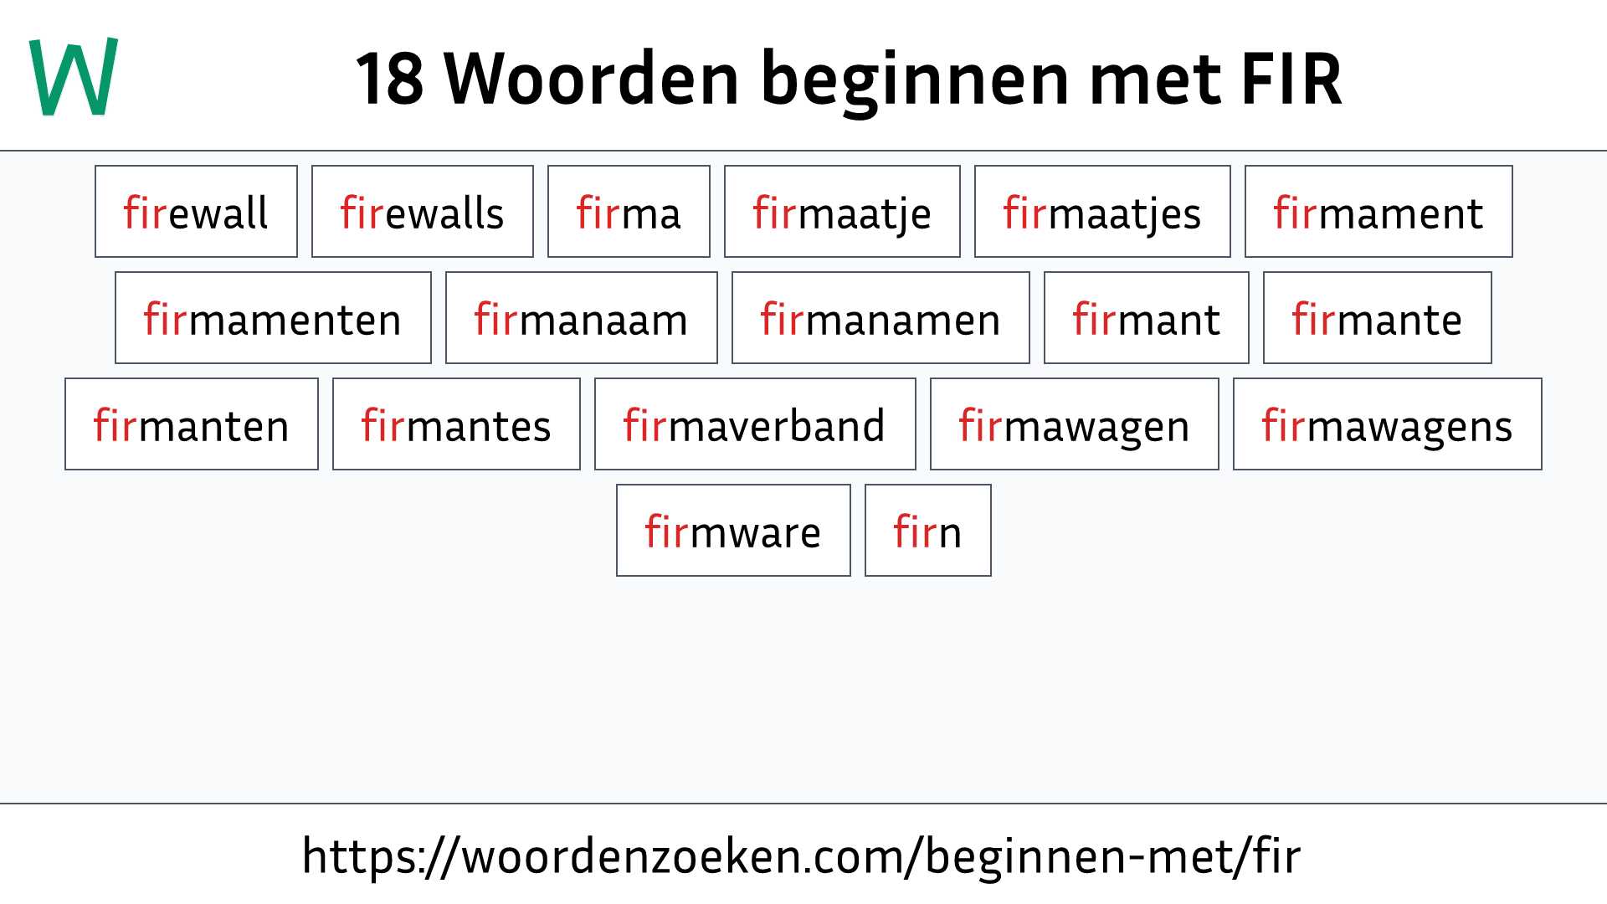Click the 'firmanten' word box
The height and width of the screenshot is (904, 1607).
[x=191, y=425]
